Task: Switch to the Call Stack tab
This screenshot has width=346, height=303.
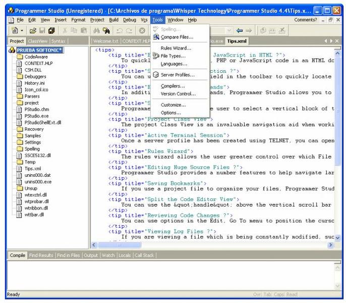Action: tap(144, 255)
